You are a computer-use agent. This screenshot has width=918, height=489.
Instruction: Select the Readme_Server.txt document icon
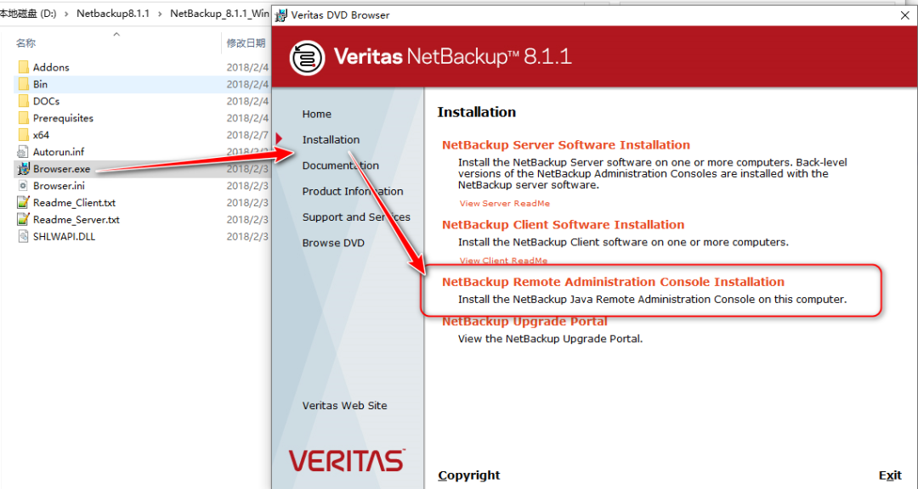coord(23,219)
